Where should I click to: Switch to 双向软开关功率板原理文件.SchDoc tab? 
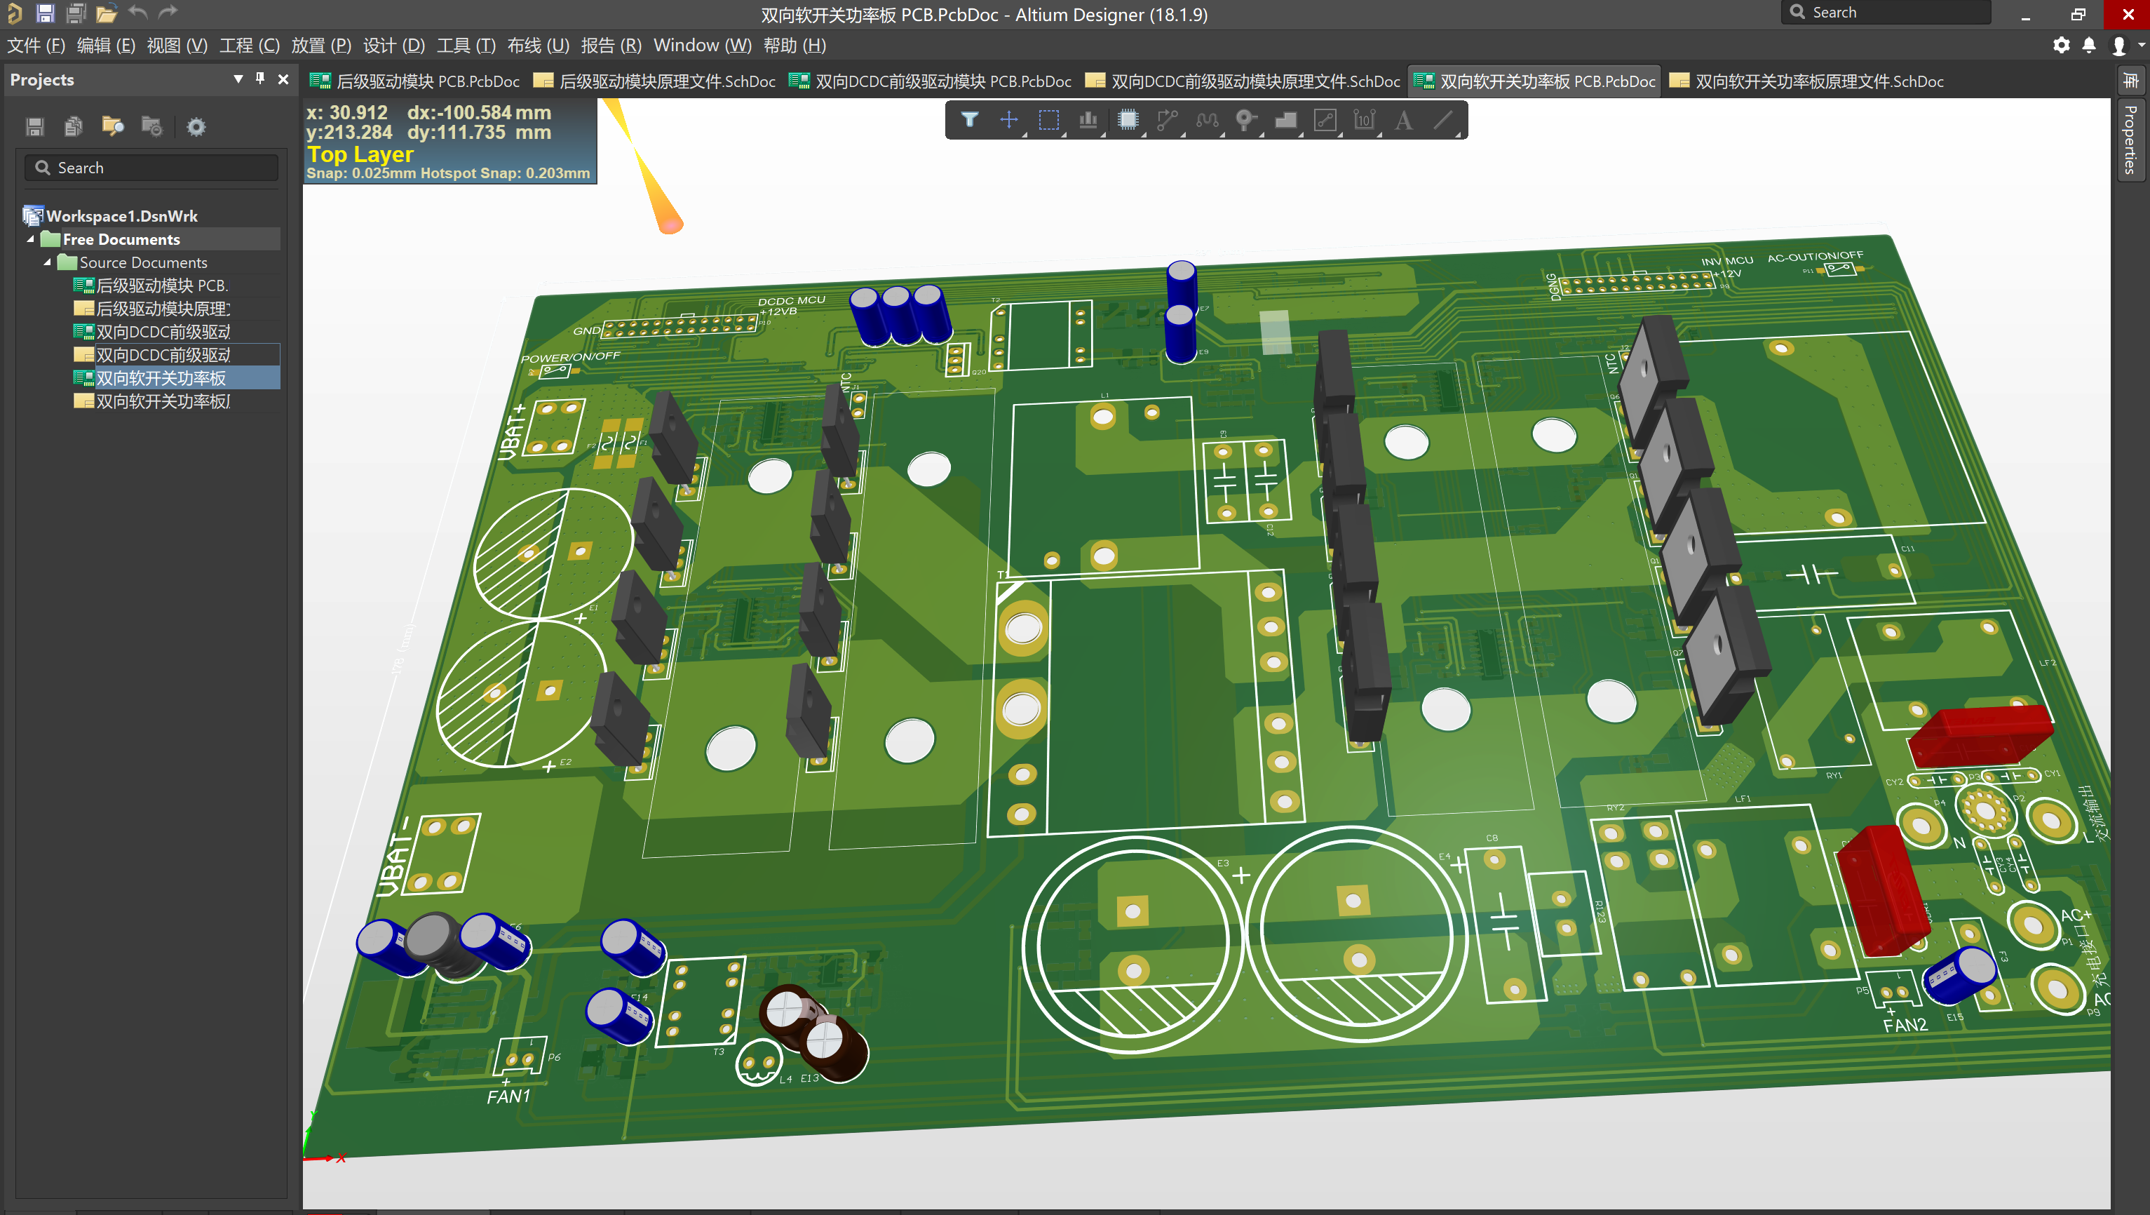tap(1806, 81)
